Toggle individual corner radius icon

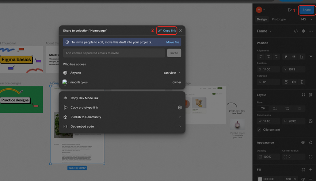311,157
